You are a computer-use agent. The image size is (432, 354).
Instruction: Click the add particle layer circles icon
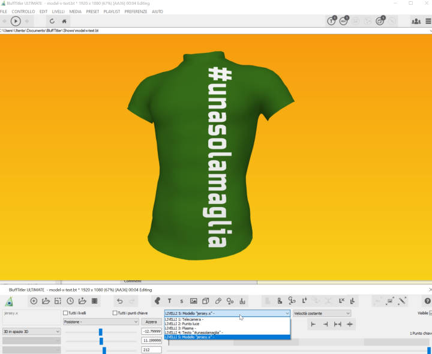point(230,301)
